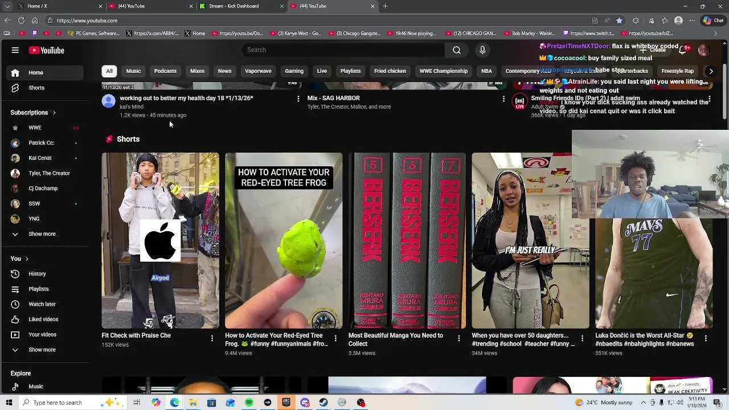The height and width of the screenshot is (410, 729).
Task: Open Patrick Cc: subscription channel
Action: point(44,143)
